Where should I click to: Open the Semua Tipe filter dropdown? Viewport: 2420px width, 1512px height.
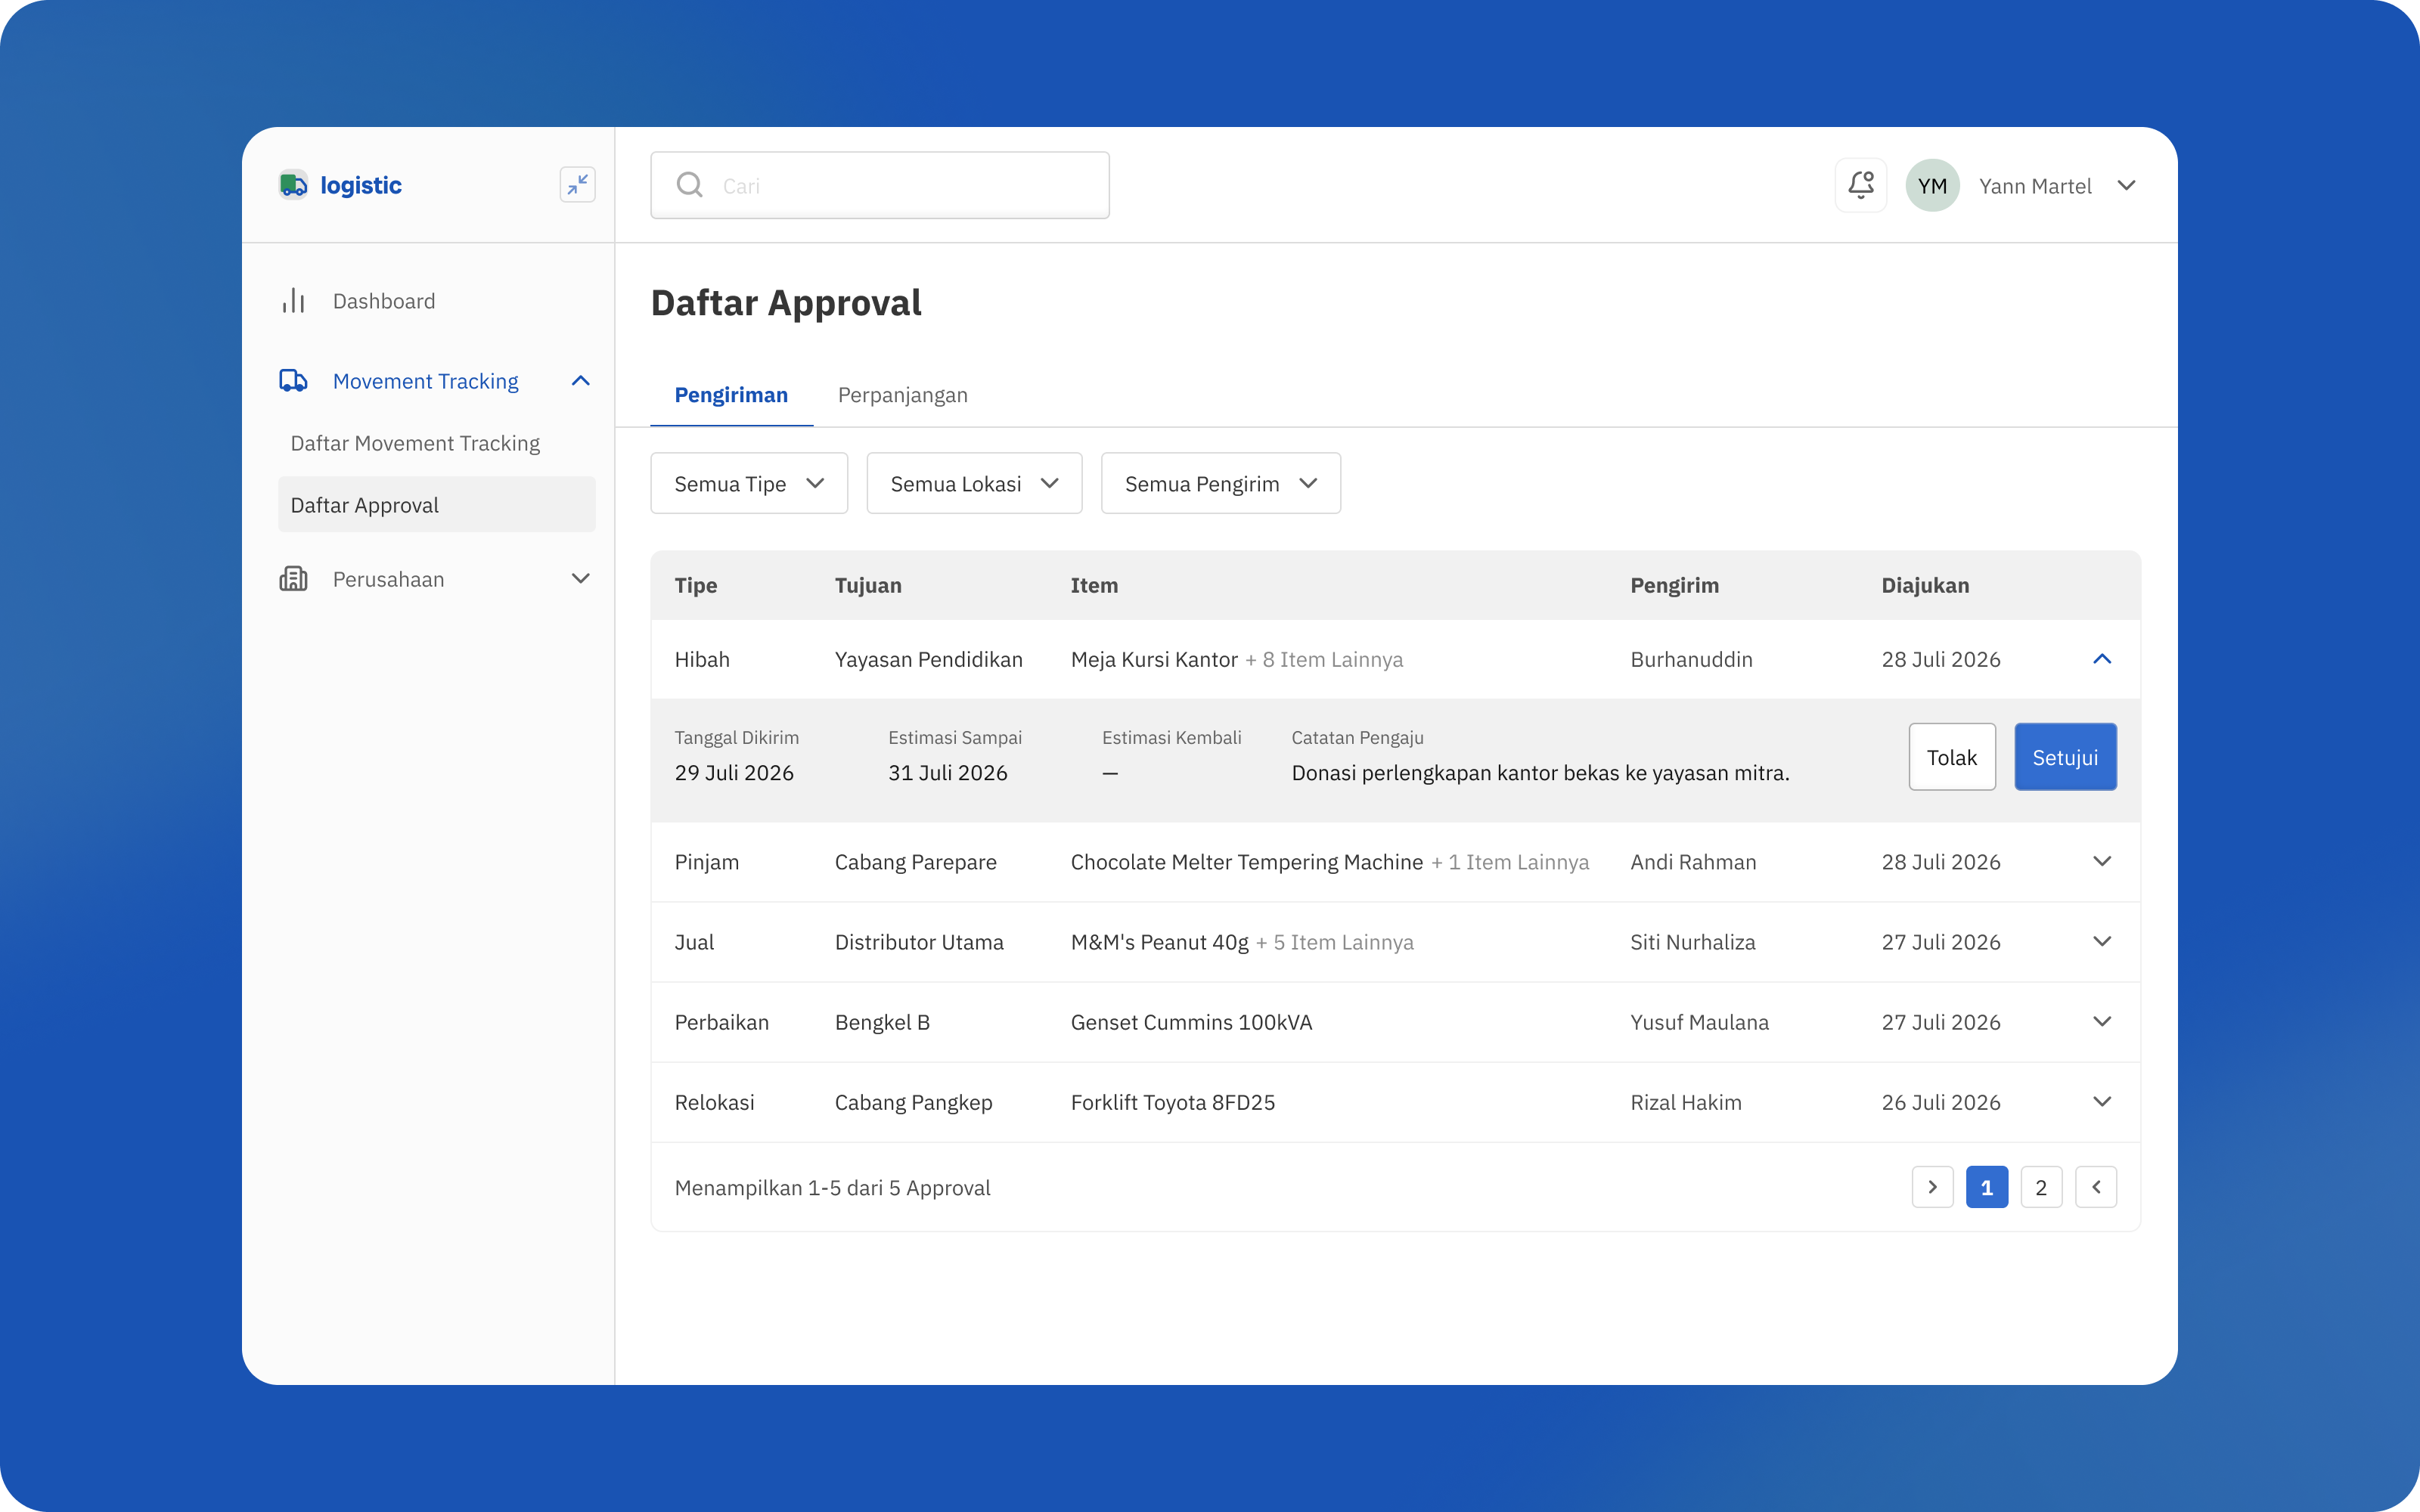coord(749,484)
